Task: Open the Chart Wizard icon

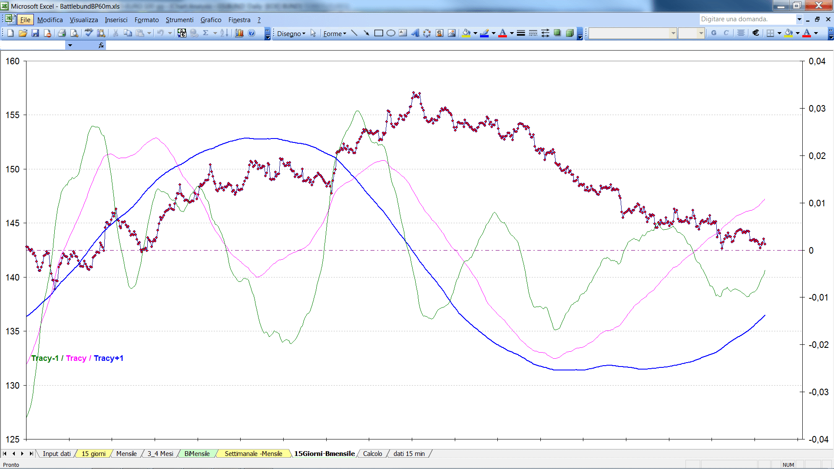Action: pos(239,33)
